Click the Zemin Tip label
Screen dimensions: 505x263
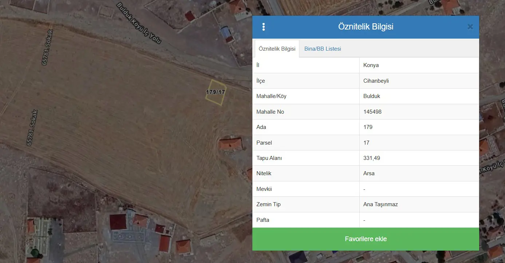[268, 204]
